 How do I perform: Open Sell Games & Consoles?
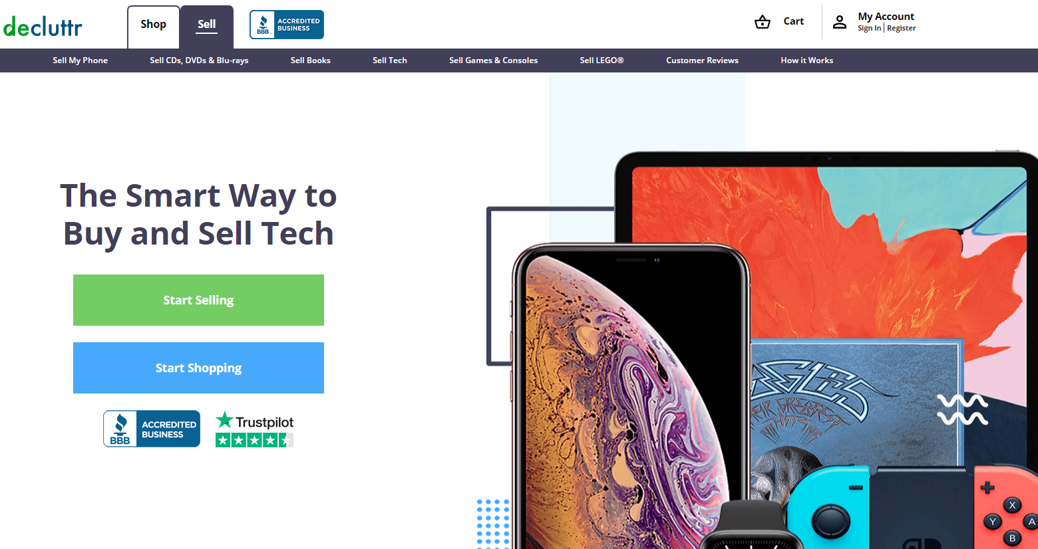pos(494,60)
